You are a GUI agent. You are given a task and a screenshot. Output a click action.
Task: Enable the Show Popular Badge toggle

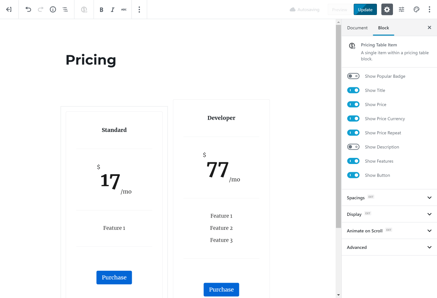[353, 76]
